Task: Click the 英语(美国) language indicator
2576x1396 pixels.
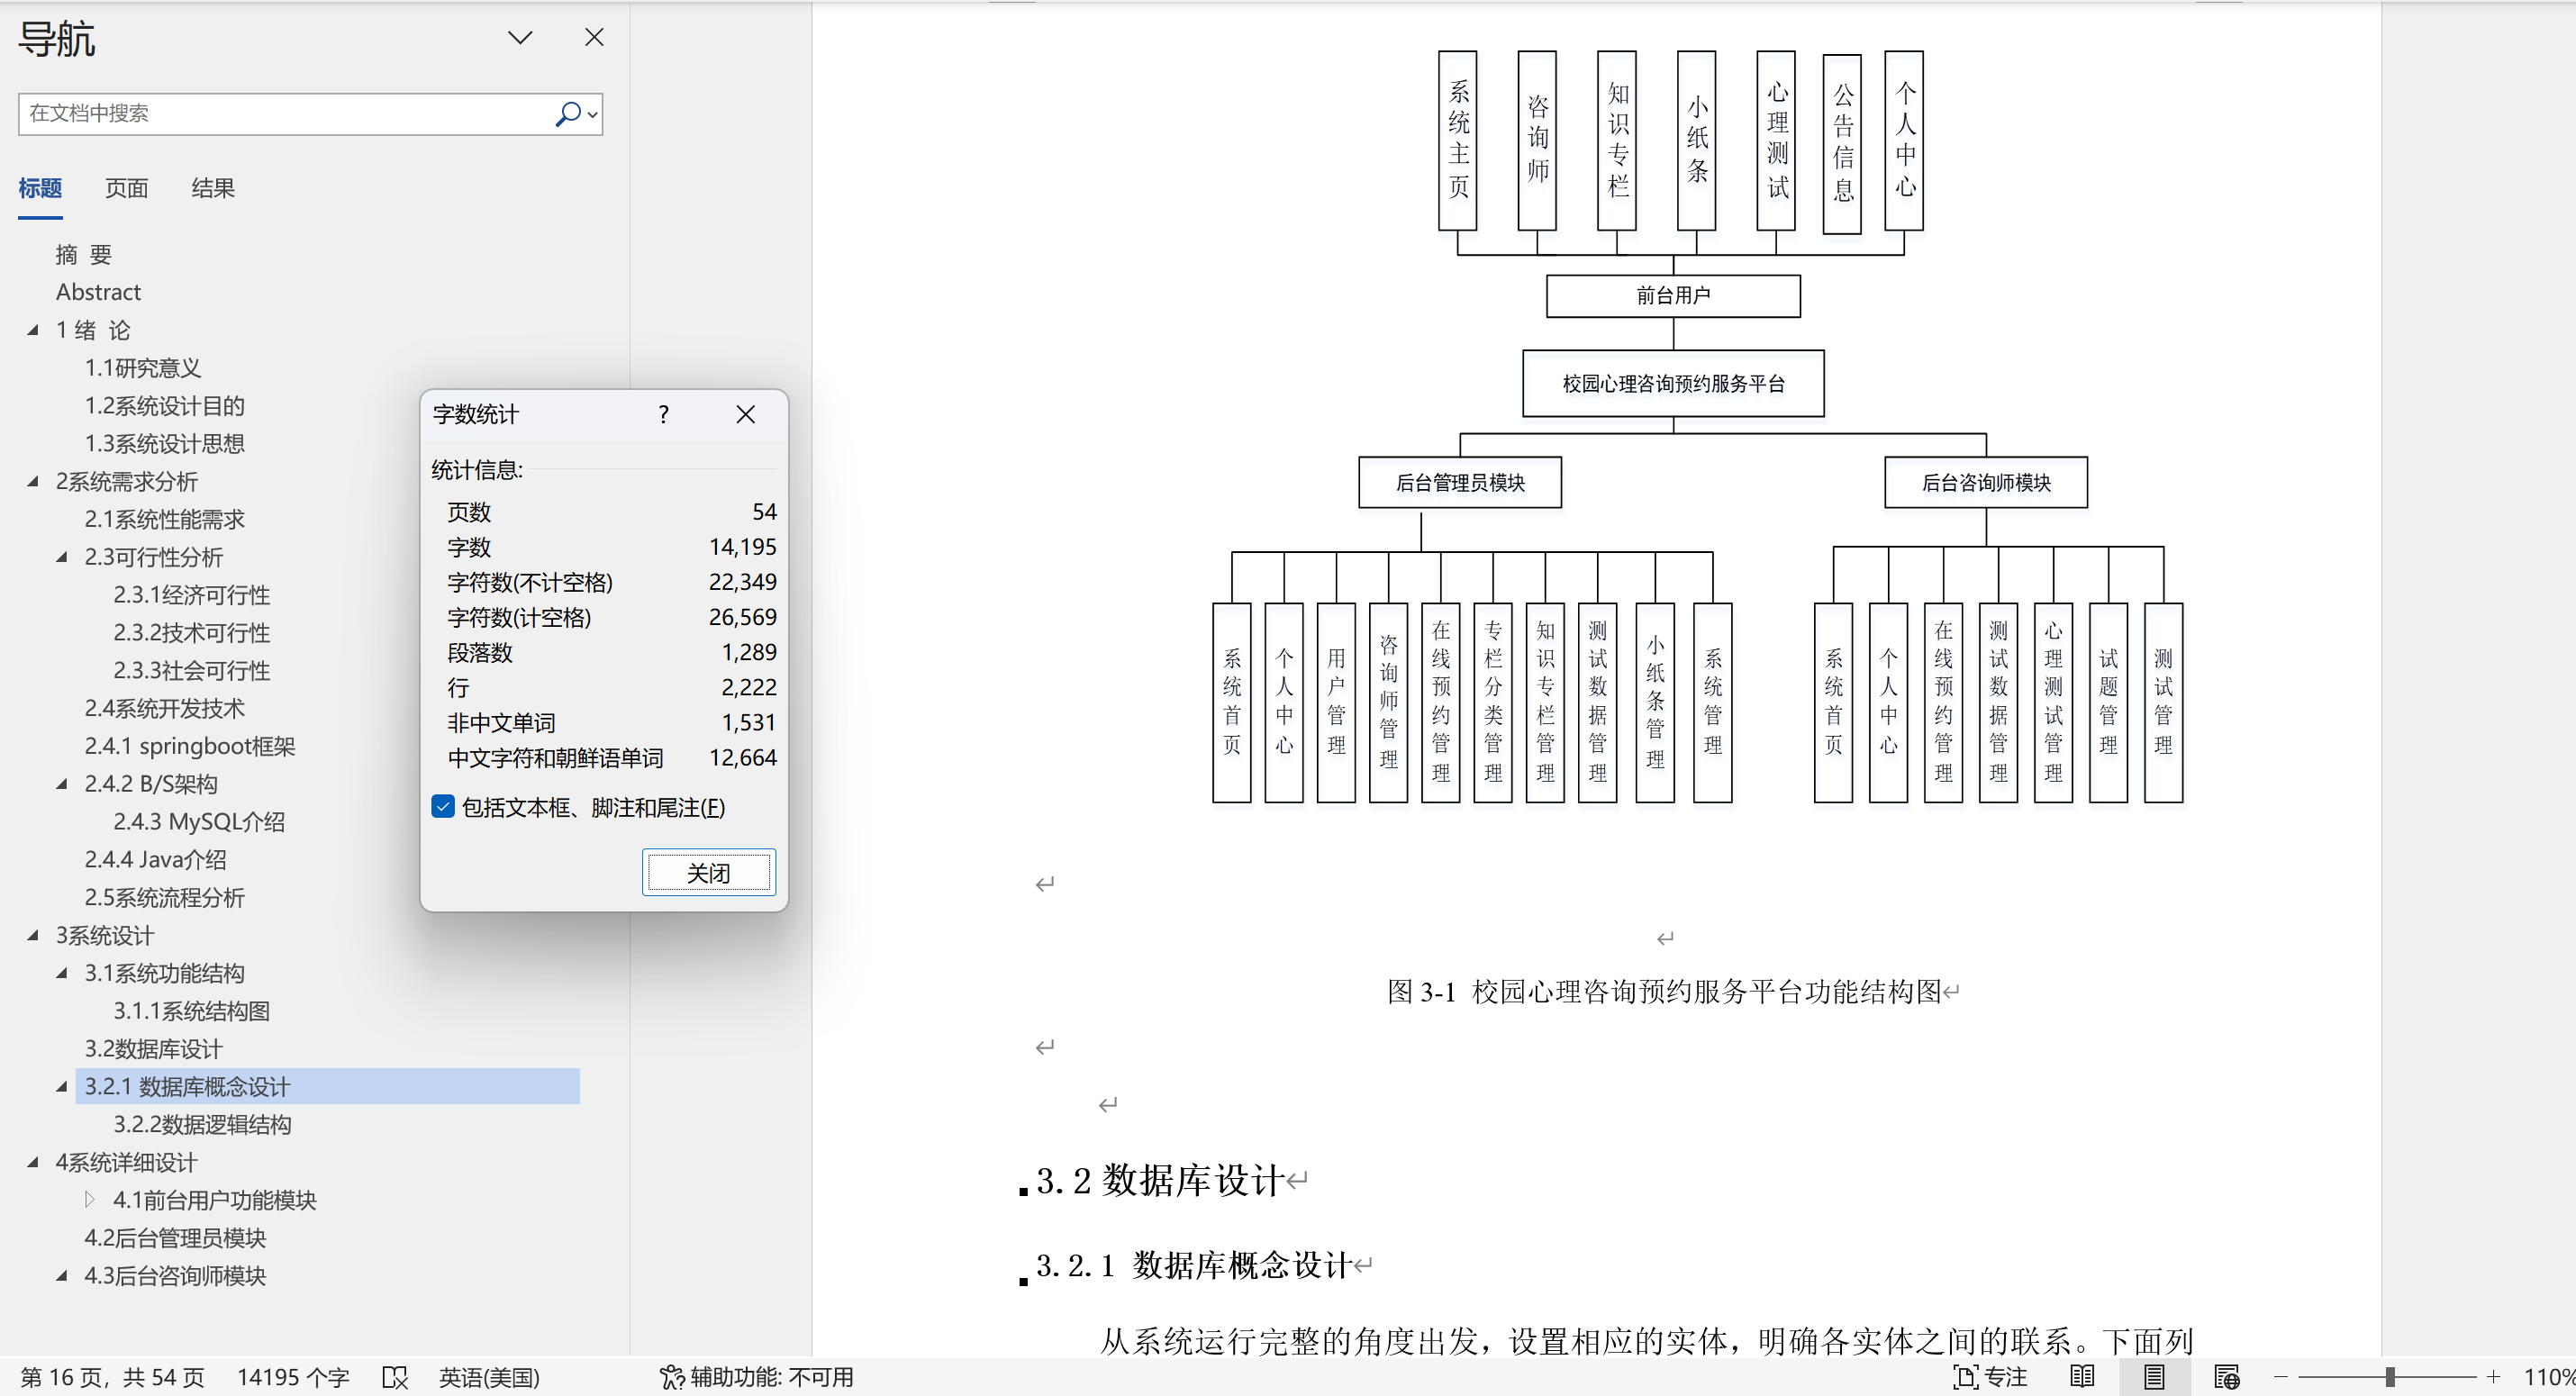Action: coord(489,1377)
